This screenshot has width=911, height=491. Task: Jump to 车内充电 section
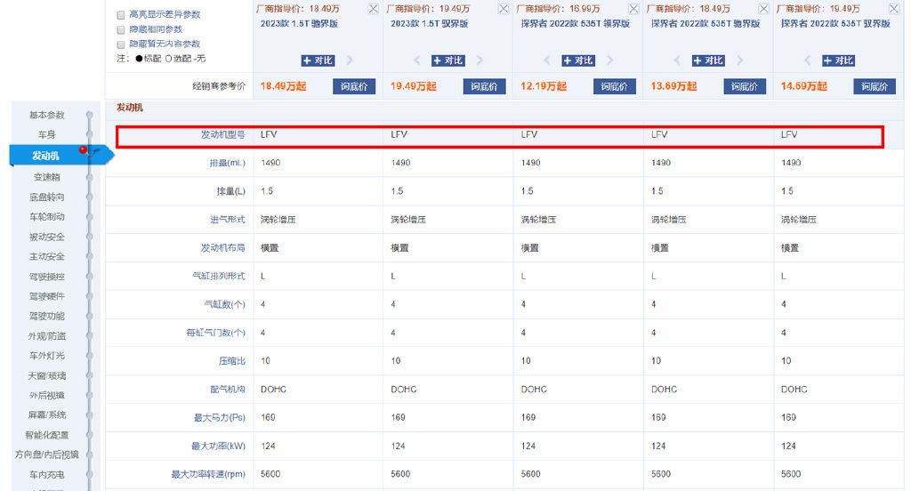[47, 475]
